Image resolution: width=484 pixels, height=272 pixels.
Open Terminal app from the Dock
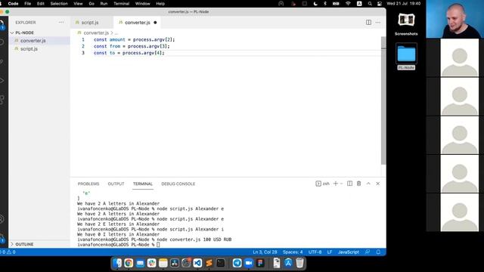coord(220,263)
